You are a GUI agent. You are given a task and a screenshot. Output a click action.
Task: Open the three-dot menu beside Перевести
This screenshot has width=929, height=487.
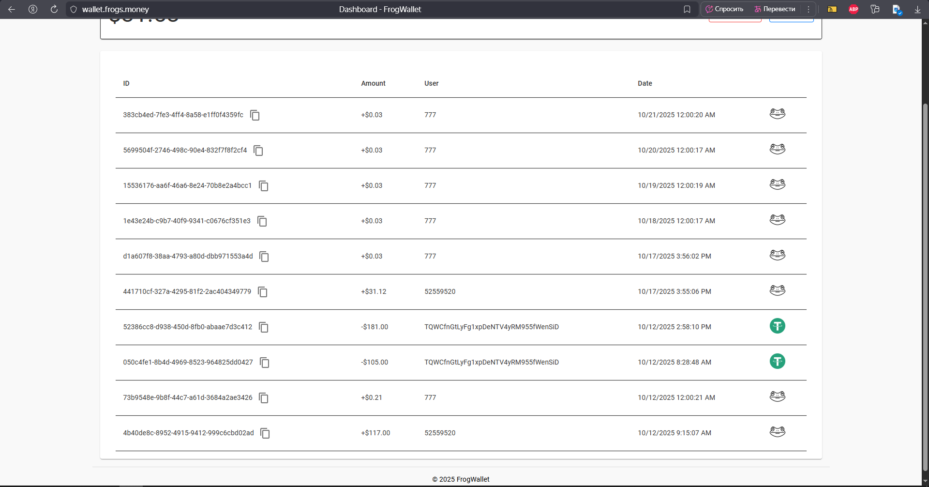[x=808, y=9]
